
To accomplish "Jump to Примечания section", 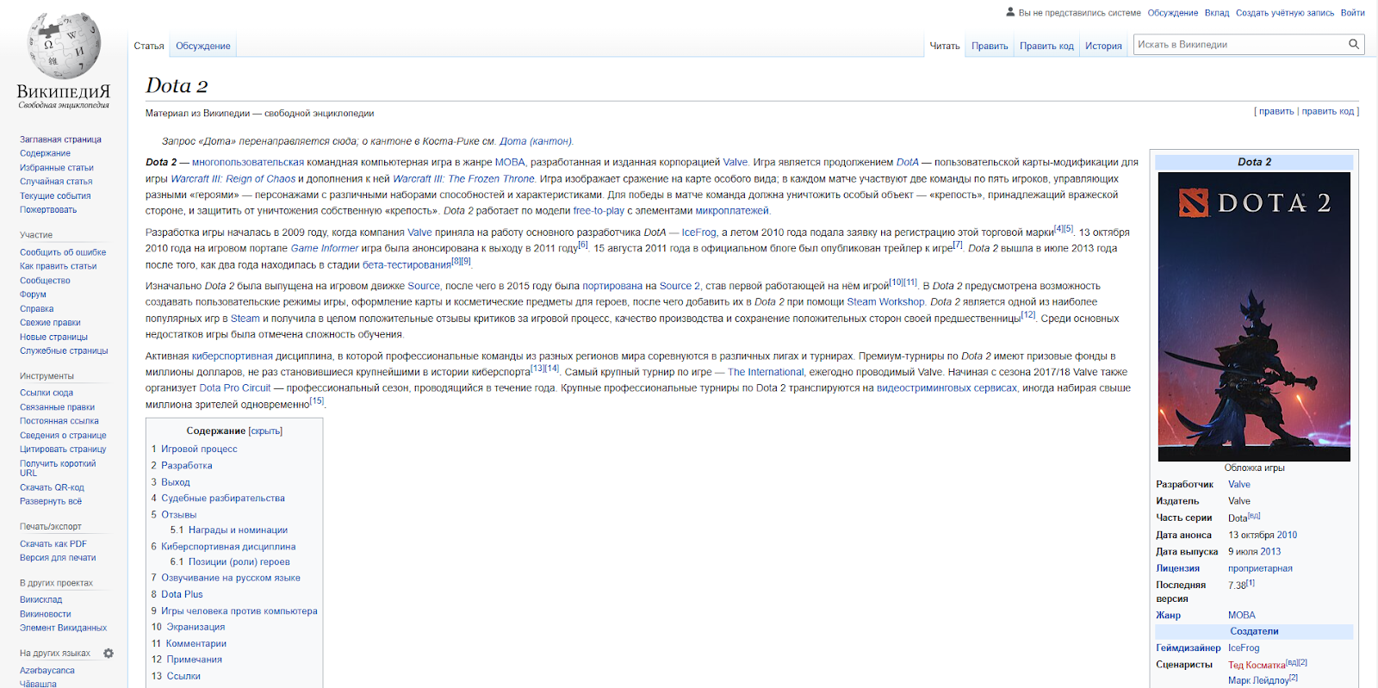I will [x=194, y=660].
